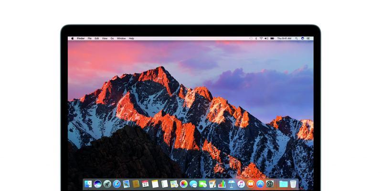Open Numbers bar chart icon
This screenshot has width=382, height=191.
pos(222,184)
